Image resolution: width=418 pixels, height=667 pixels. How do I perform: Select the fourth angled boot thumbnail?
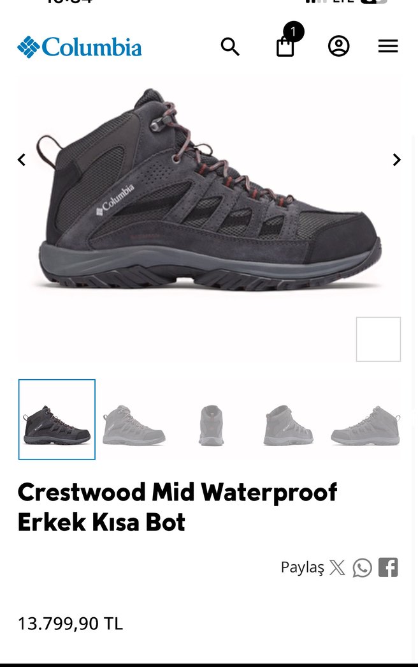coord(288,425)
